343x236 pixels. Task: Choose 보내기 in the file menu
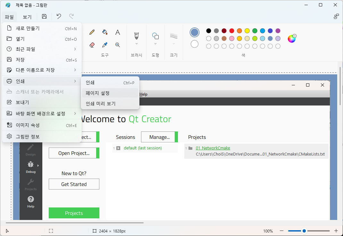pos(42,102)
